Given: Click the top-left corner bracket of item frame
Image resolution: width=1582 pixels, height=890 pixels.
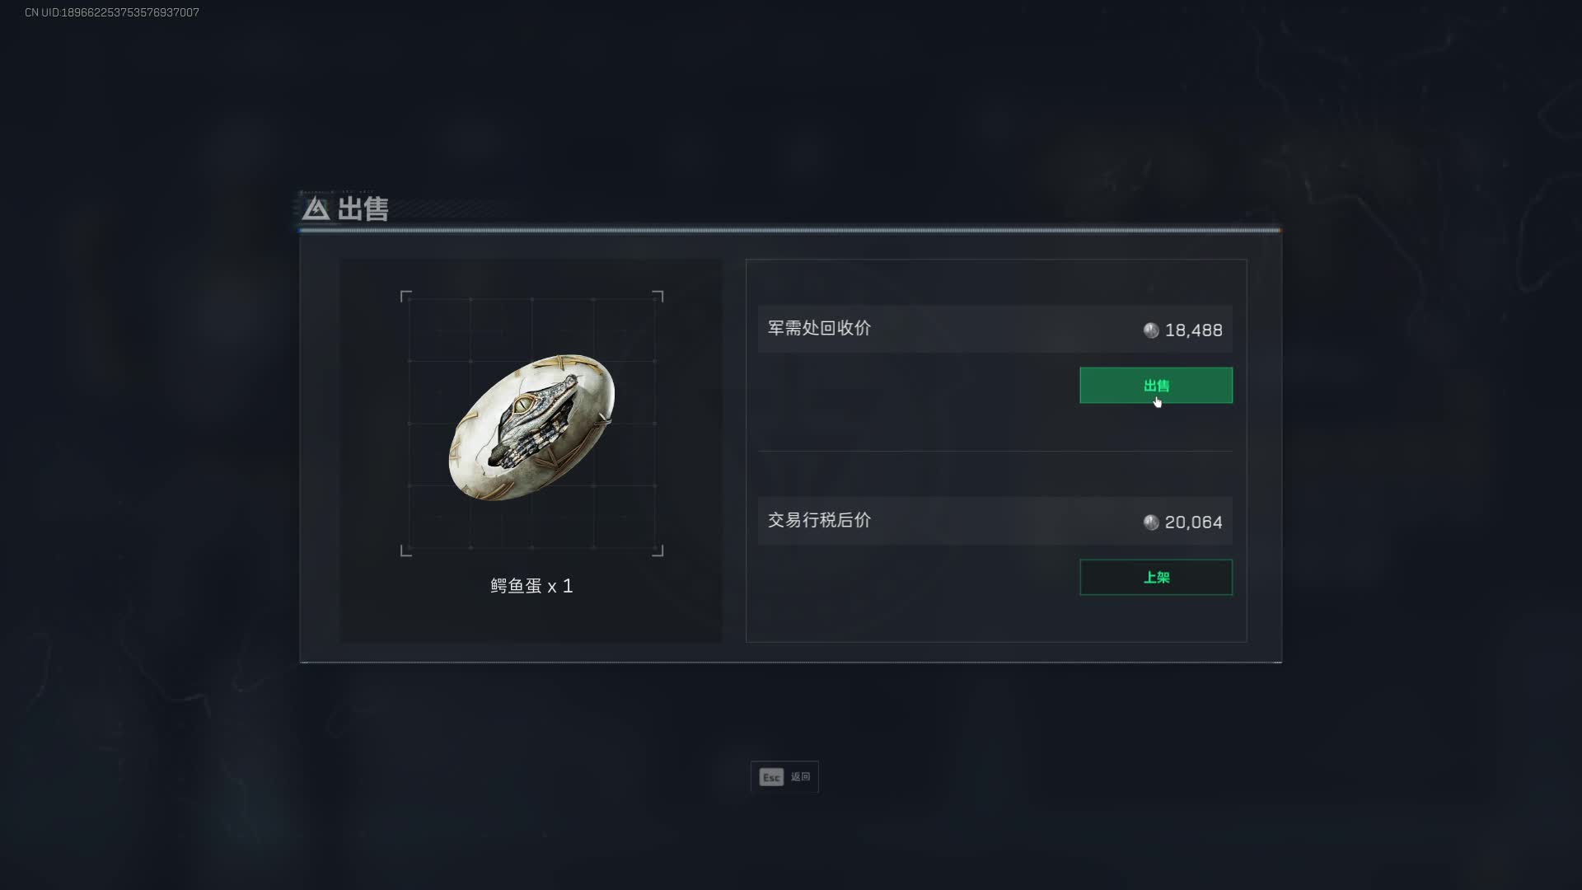Looking at the screenshot, I should 405,296.
